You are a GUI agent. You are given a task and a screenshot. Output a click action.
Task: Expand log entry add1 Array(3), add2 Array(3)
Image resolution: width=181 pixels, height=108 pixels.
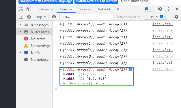[x=61, y=56]
